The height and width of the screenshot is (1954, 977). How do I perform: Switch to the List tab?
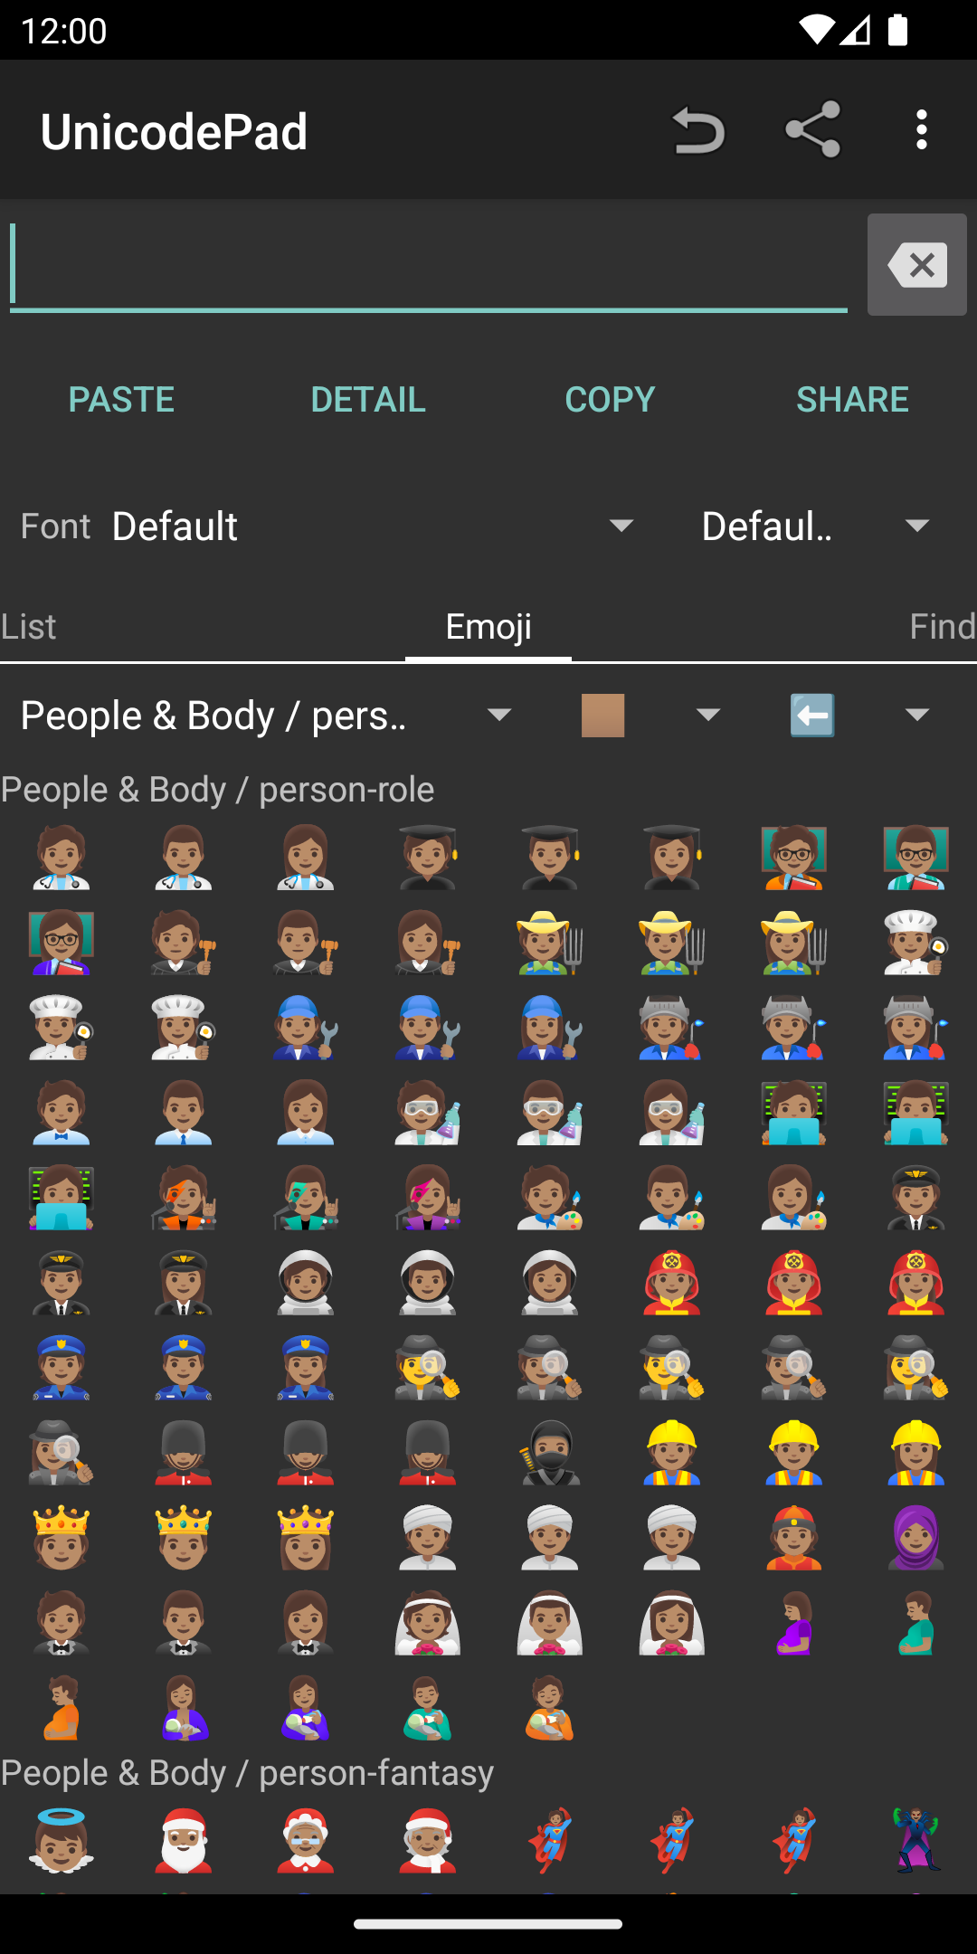29,626
